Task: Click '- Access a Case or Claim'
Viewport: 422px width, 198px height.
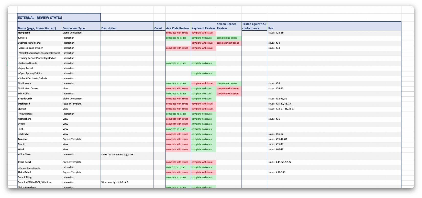Action: pyautogui.click(x=40, y=48)
